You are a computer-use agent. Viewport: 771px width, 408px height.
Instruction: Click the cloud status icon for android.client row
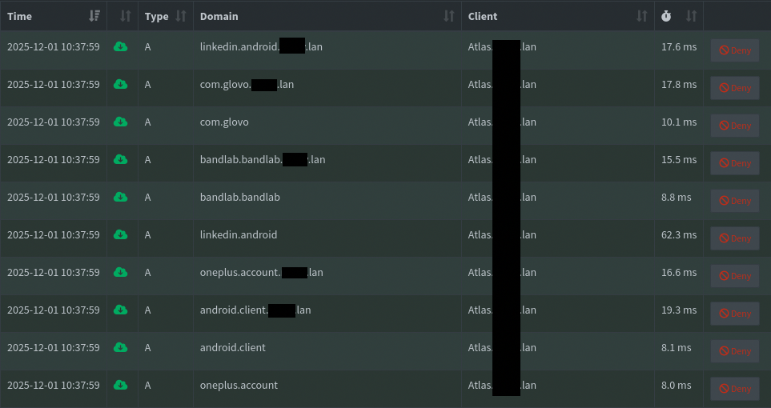pyautogui.click(x=121, y=347)
